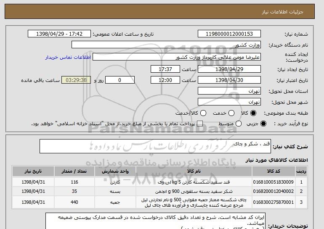Click the creation date field 1398/04/29
Viewport: 324px width, 229px height.
[x=229, y=69]
